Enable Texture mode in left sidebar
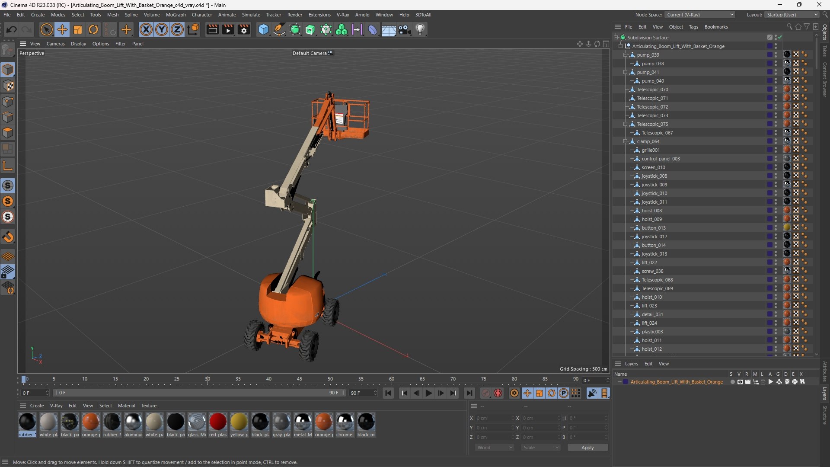The height and width of the screenshot is (467, 830). (8, 86)
